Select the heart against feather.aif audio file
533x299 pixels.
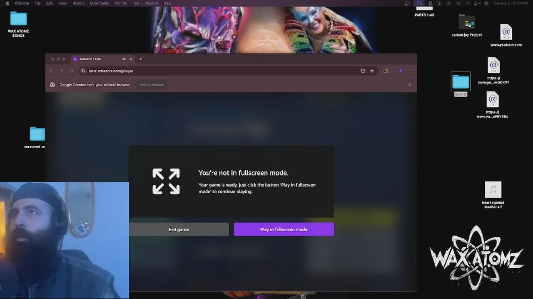[x=493, y=195]
